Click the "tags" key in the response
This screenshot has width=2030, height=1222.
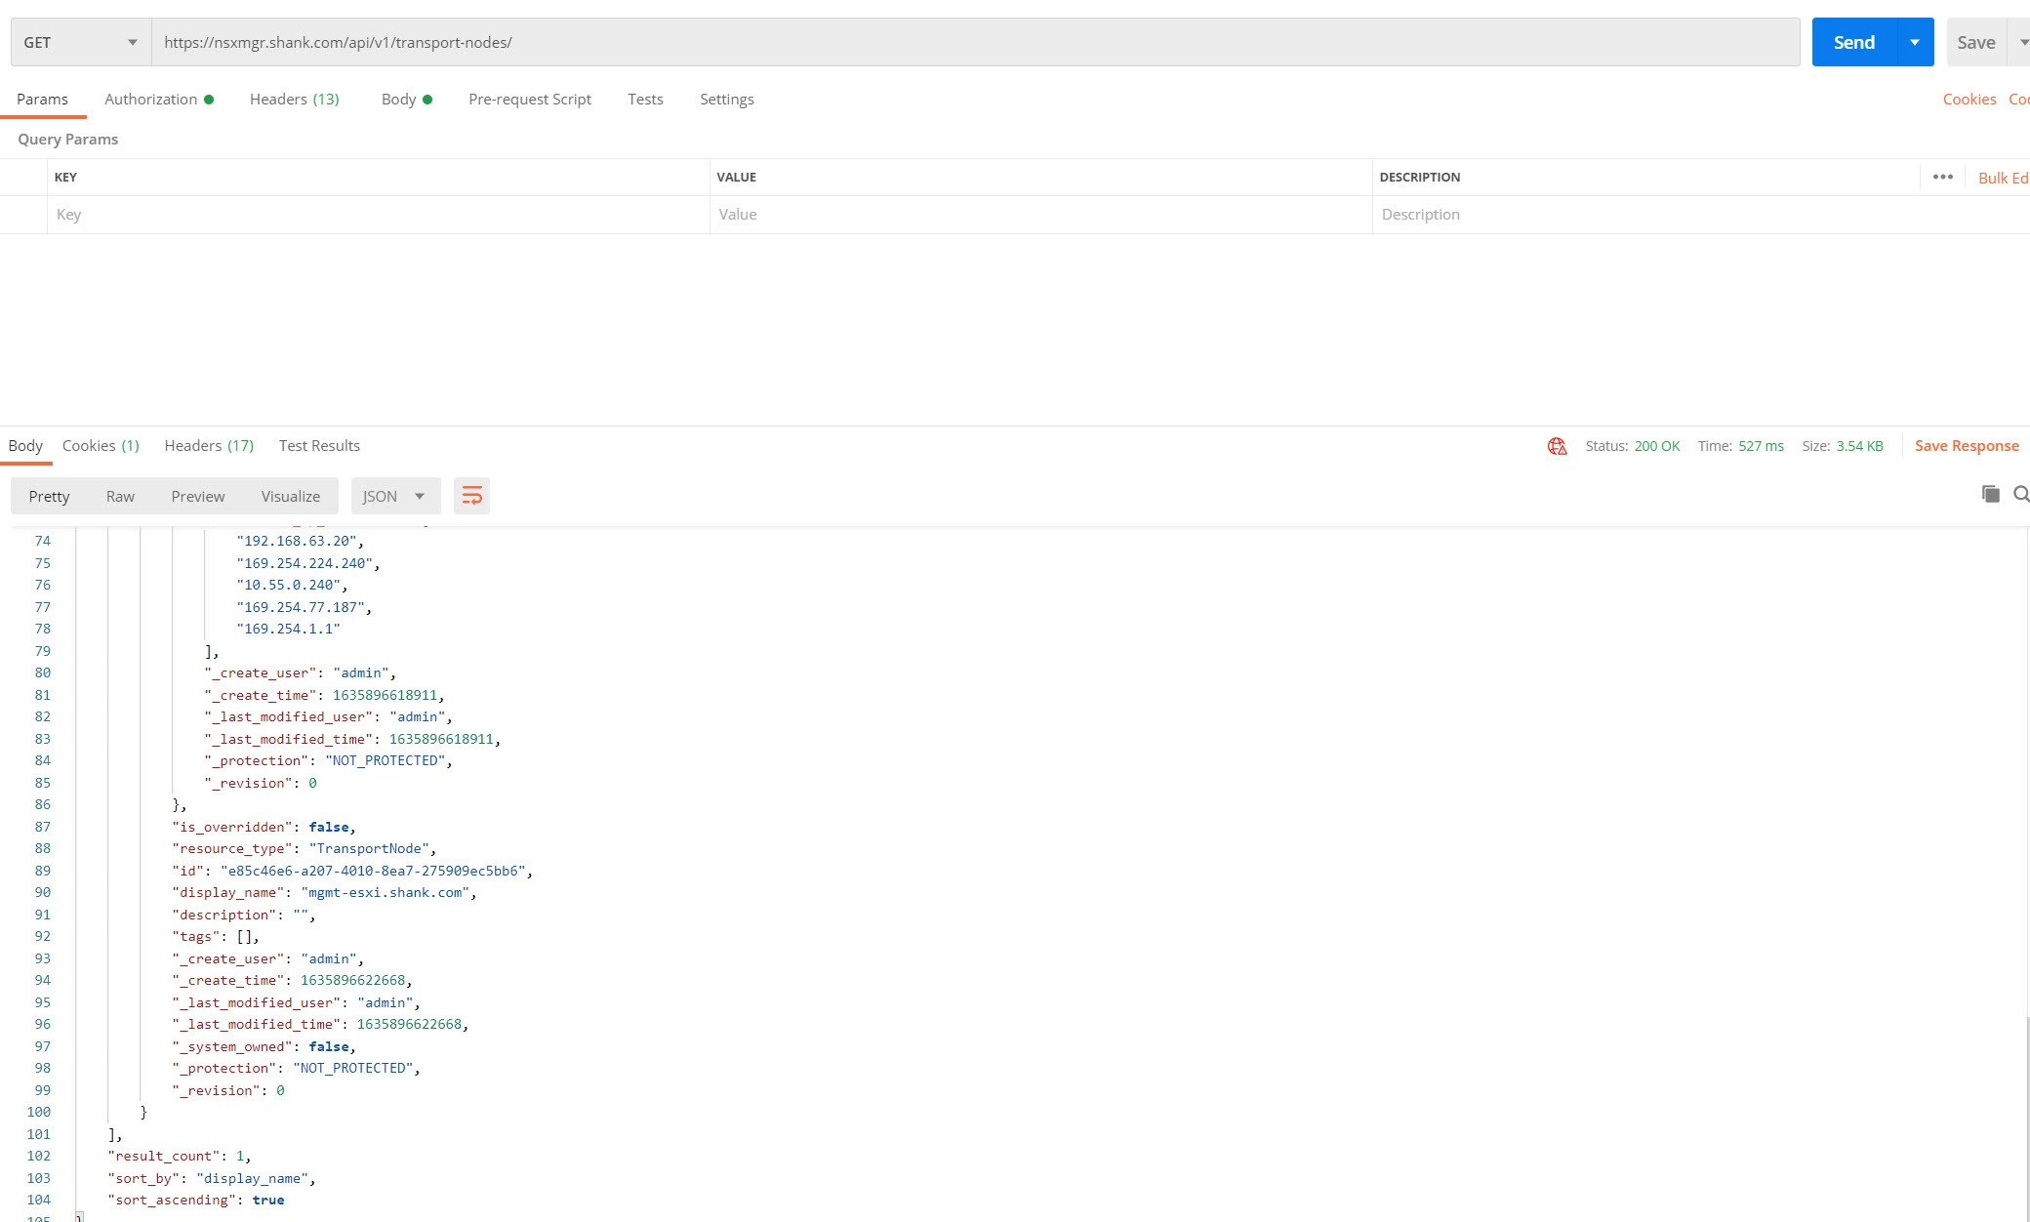pos(196,936)
